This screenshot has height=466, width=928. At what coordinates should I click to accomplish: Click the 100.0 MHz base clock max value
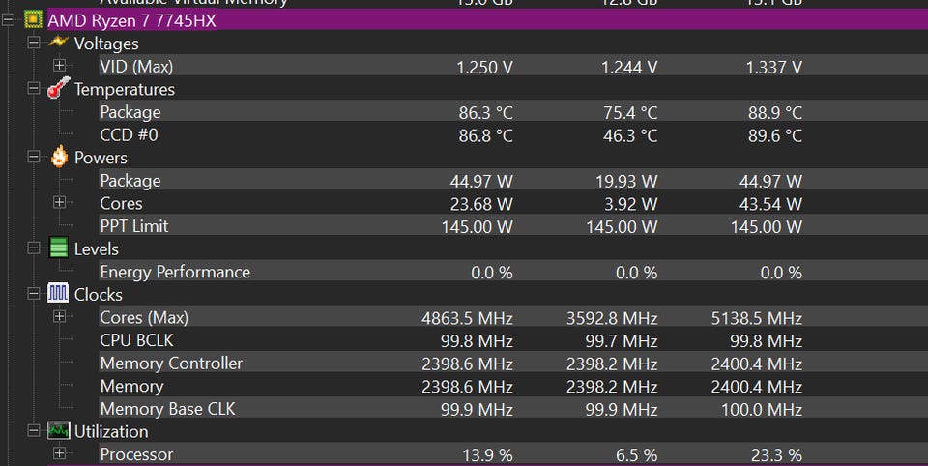click(x=762, y=410)
